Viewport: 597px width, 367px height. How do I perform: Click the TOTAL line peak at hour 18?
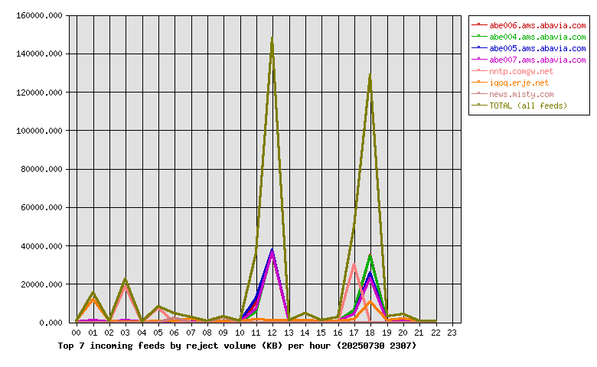click(370, 75)
